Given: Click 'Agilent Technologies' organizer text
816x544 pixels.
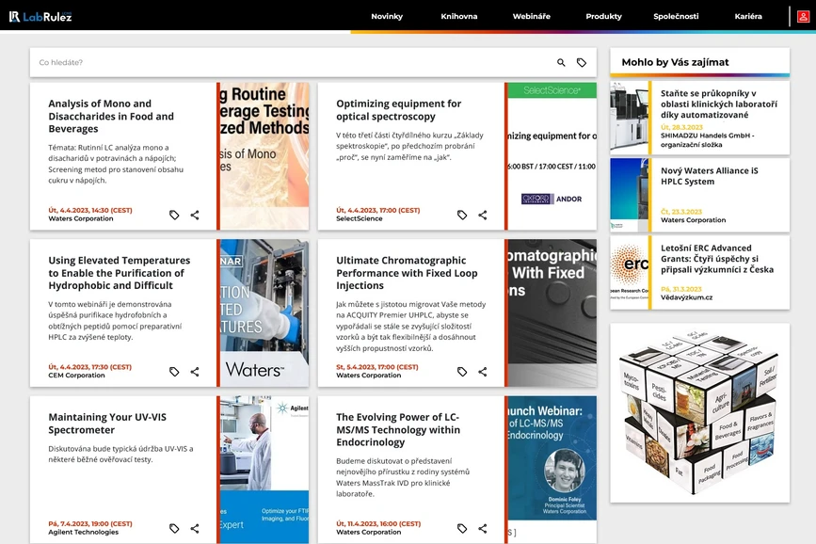Looking at the screenshot, I should [83, 532].
